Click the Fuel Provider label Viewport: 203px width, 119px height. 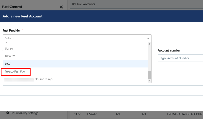coord(12,30)
